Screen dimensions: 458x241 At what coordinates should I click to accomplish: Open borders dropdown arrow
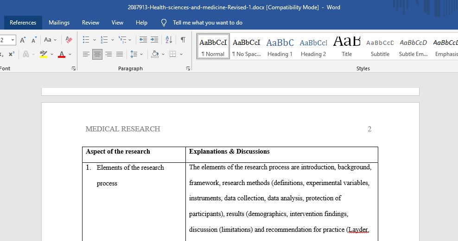[181, 54]
